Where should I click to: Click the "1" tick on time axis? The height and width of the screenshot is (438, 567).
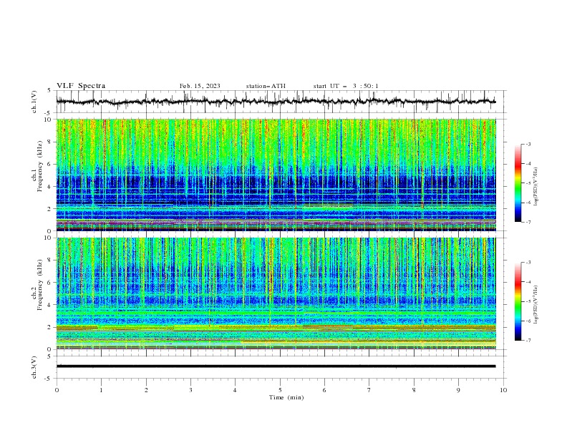(x=101, y=390)
